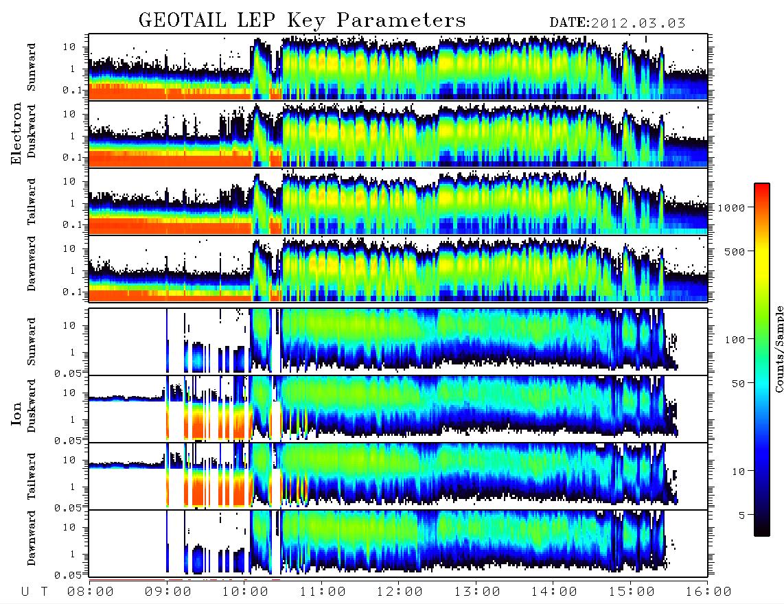Click the "15:00" time axis label

(632, 592)
